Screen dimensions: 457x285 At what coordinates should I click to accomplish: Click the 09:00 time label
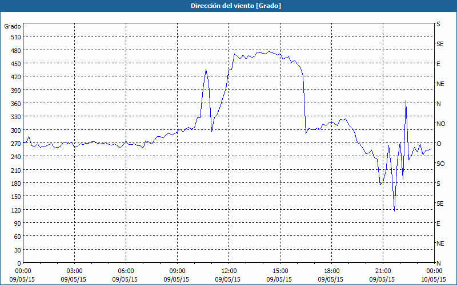pos(177,271)
